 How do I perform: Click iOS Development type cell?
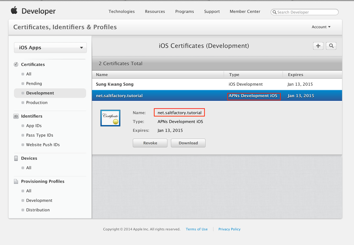246,84
